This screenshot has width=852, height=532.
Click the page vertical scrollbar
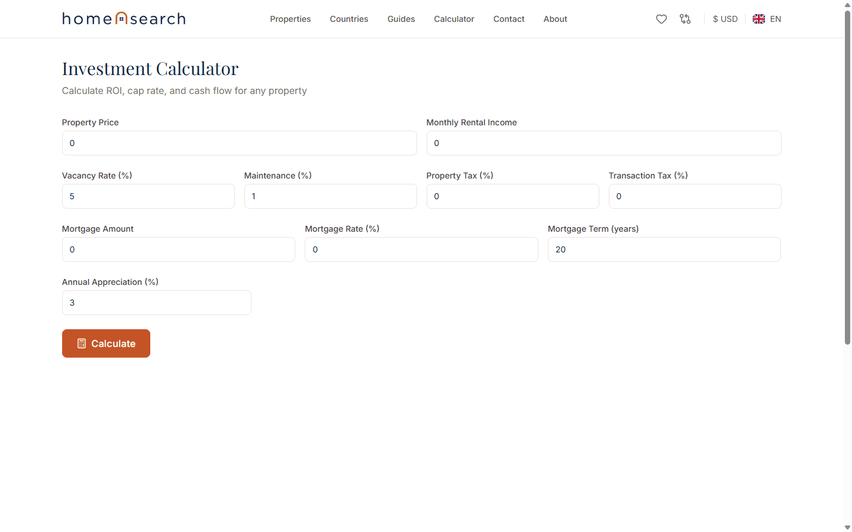point(847,177)
